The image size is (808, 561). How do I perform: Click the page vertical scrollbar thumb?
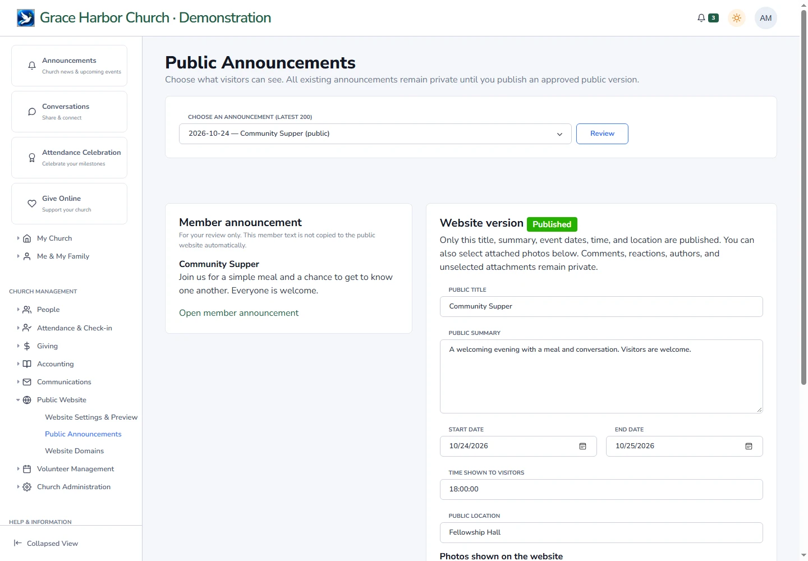(x=804, y=196)
